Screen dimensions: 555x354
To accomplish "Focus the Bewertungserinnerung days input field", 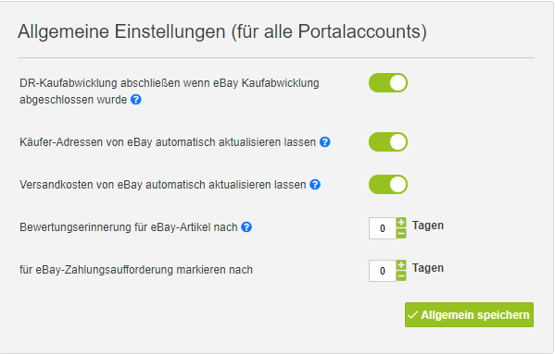I will [383, 228].
